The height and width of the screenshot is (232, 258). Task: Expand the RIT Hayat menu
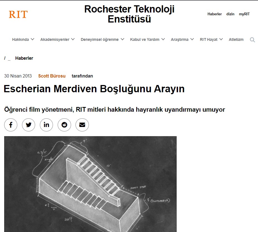(211, 39)
